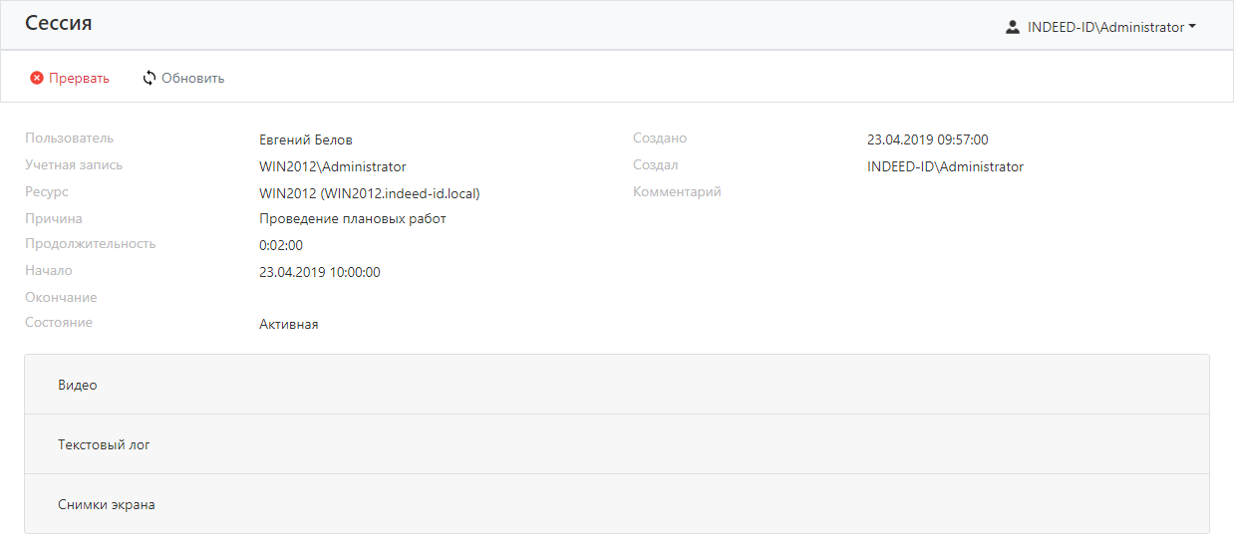Click the user silhouette icon in header
This screenshot has height=552, width=1234.
point(1013,28)
